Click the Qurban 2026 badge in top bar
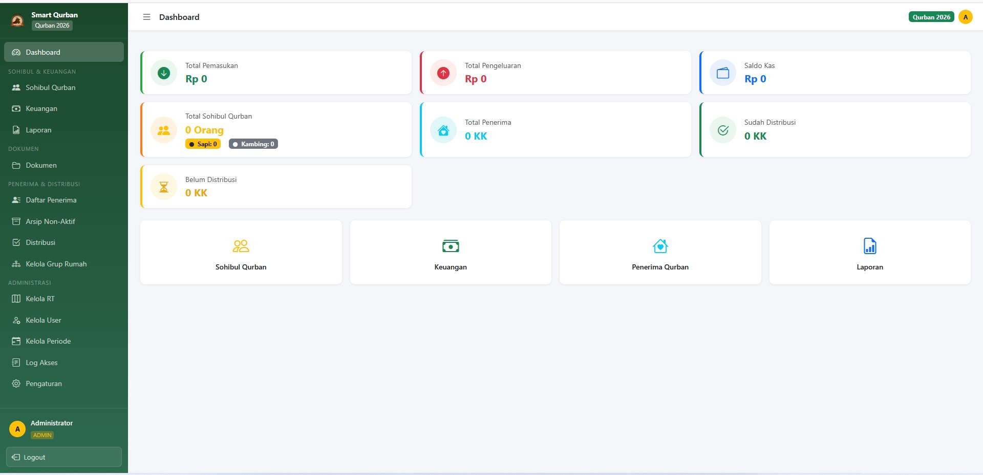The height and width of the screenshot is (475, 983). 931,17
